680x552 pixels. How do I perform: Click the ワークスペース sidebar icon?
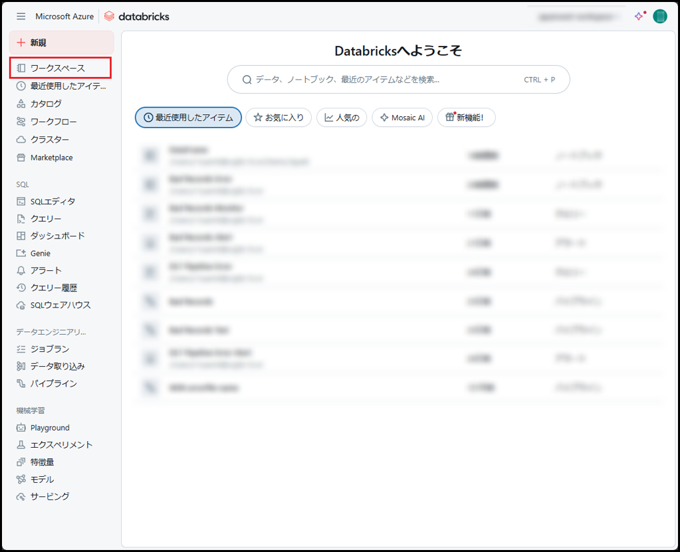(x=21, y=68)
